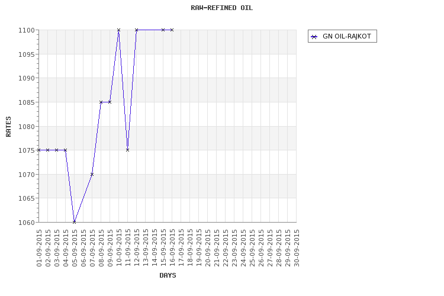444x296 pixels.
Task: Click the RAW-REFINED OIL chart title
Action: 221,8
